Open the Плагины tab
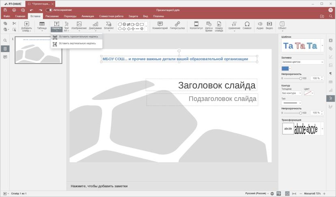Viewport: 336px width, 197px height. point(159,16)
